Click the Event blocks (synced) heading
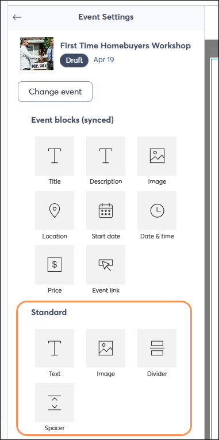The height and width of the screenshot is (440, 219). [x=72, y=120]
